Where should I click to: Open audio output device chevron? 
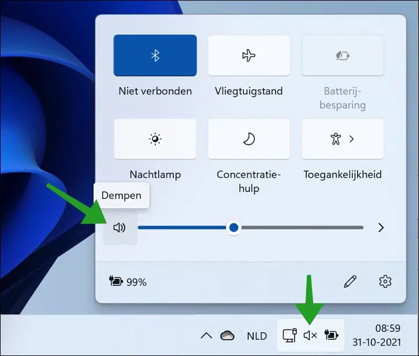[x=381, y=227]
